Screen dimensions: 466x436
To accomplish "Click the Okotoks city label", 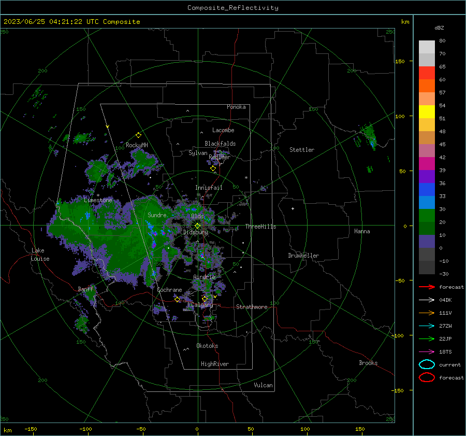I will point(207,346).
